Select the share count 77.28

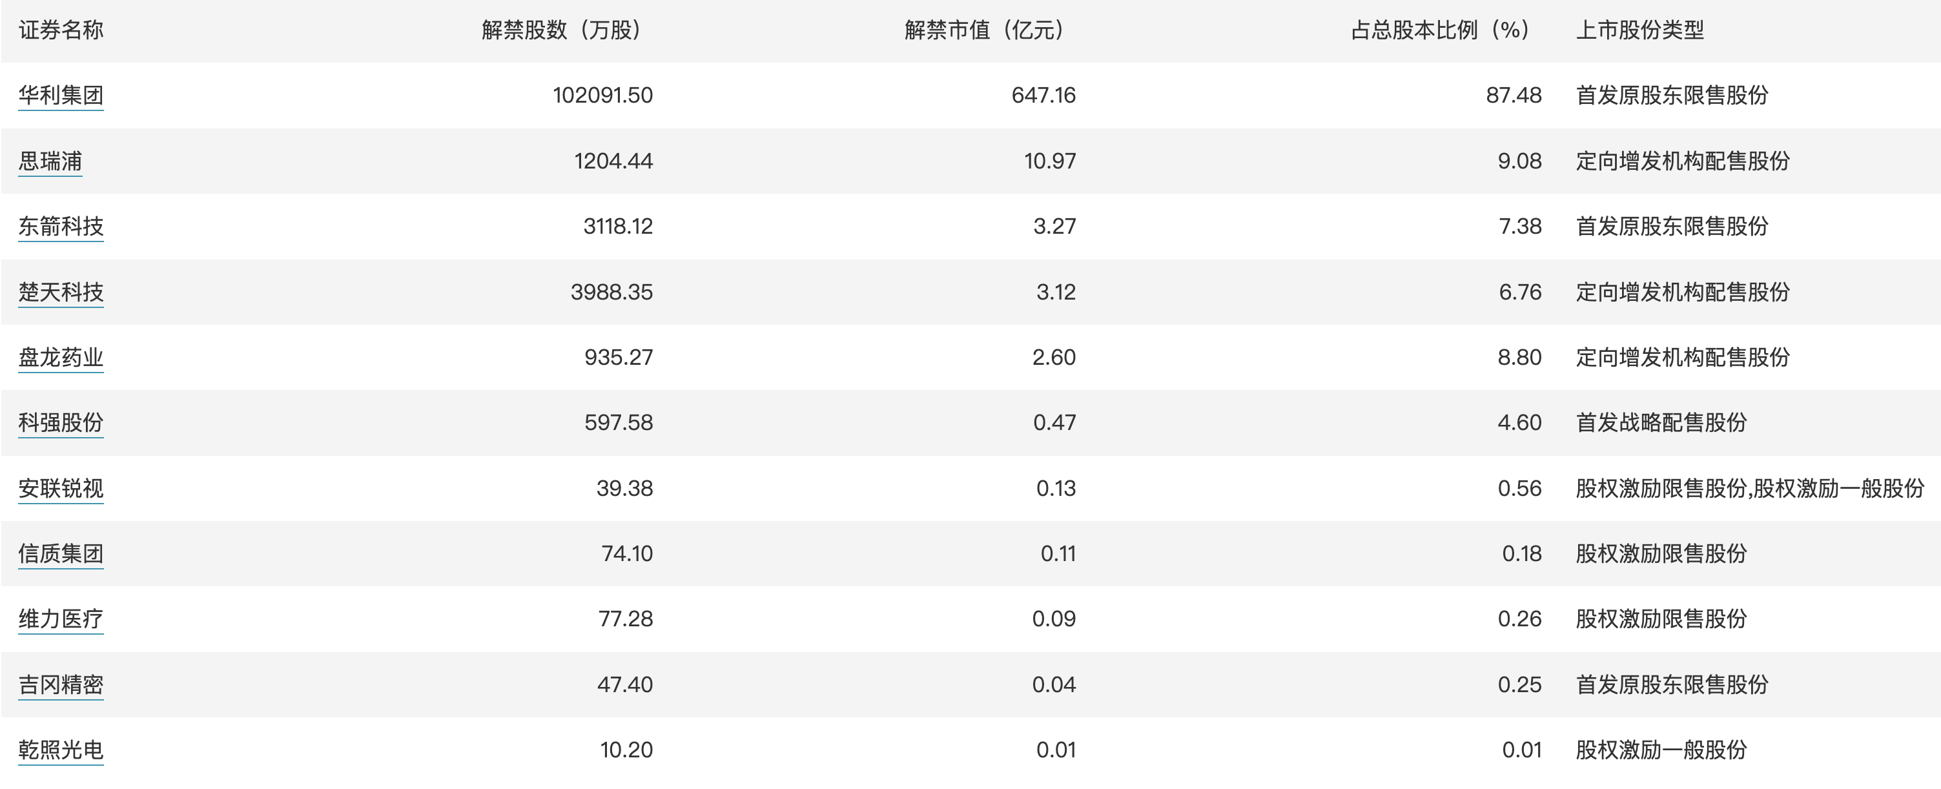(626, 619)
